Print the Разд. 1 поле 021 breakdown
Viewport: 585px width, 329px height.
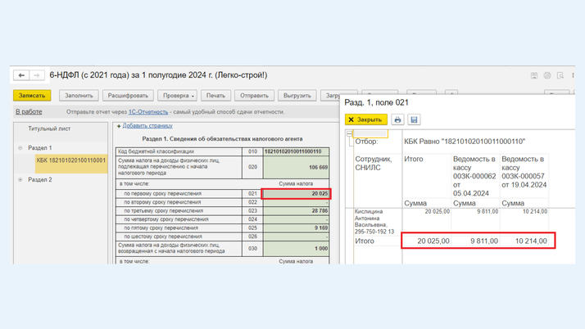[397, 119]
